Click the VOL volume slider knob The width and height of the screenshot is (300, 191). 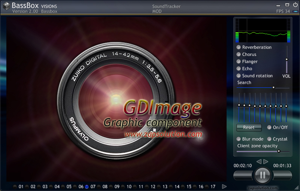click(x=287, y=59)
